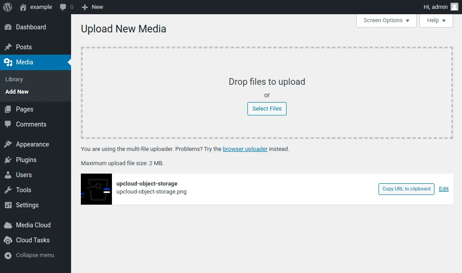Expand the Help panel dropdown
This screenshot has width=462, height=273.
point(436,20)
